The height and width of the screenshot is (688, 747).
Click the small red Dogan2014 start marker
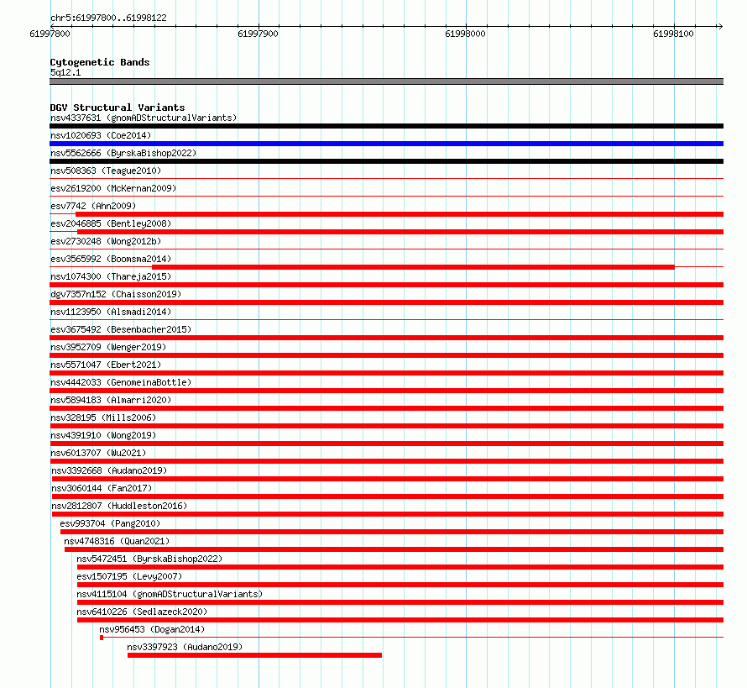tap(102, 638)
